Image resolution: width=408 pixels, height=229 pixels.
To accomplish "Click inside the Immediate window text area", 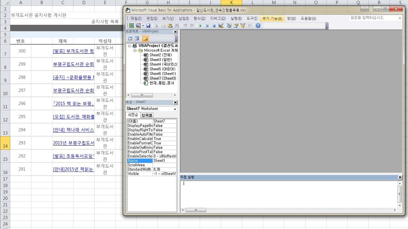I will click(x=288, y=194).
